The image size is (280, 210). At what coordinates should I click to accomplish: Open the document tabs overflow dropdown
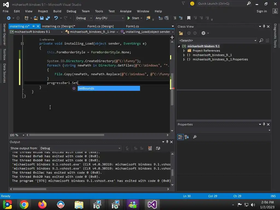pyautogui.click(x=173, y=26)
